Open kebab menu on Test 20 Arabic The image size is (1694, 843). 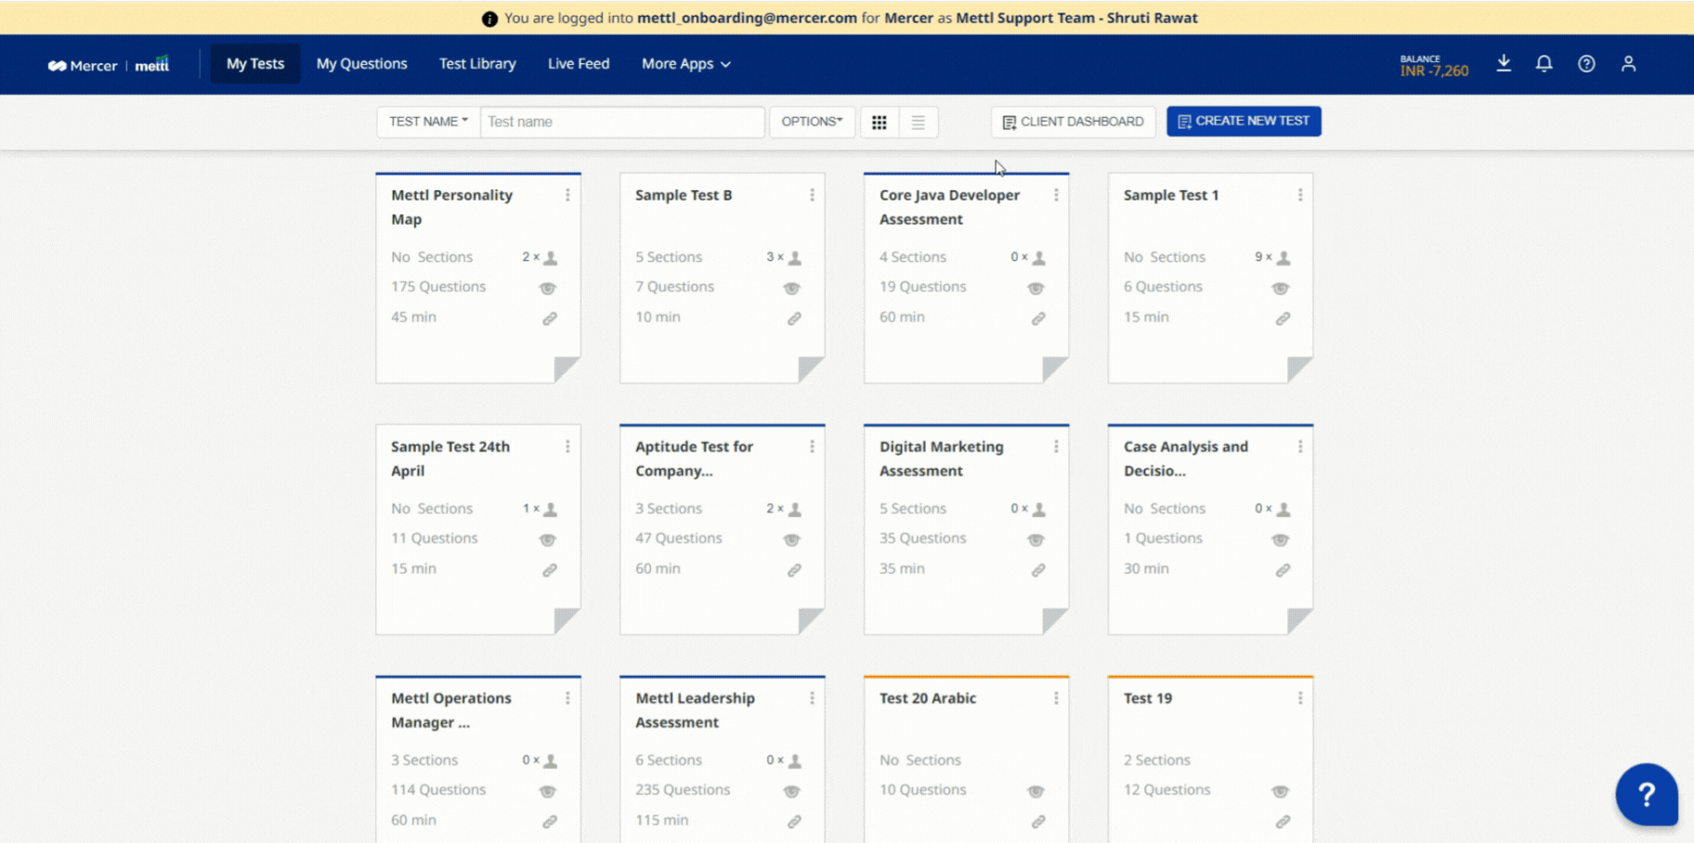[1056, 698]
